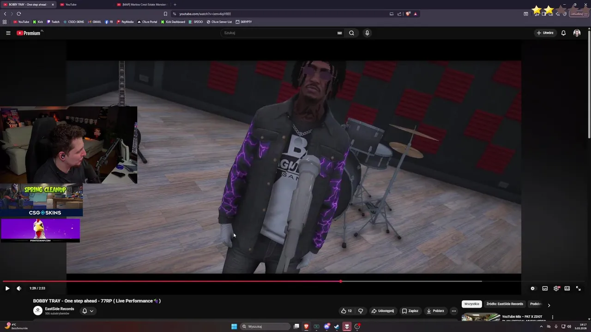
Task: Show hidden system tray icons
Action: coord(541,326)
